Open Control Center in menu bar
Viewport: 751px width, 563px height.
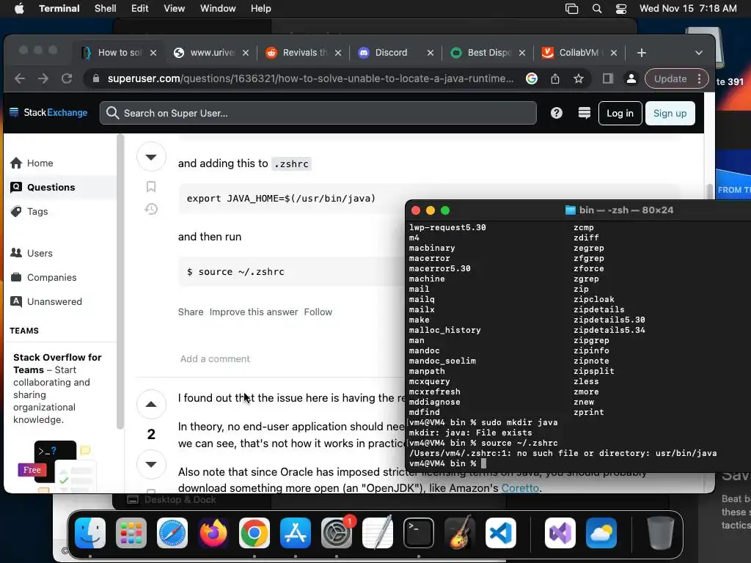pyautogui.click(x=621, y=9)
